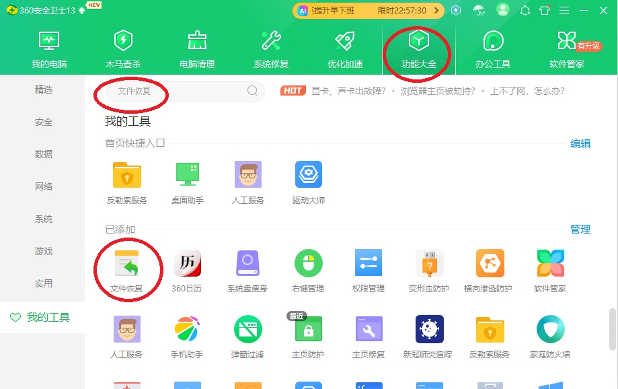Open 变形虫防护 protection tool
Viewport: 618px width, 389px height.
point(429,268)
